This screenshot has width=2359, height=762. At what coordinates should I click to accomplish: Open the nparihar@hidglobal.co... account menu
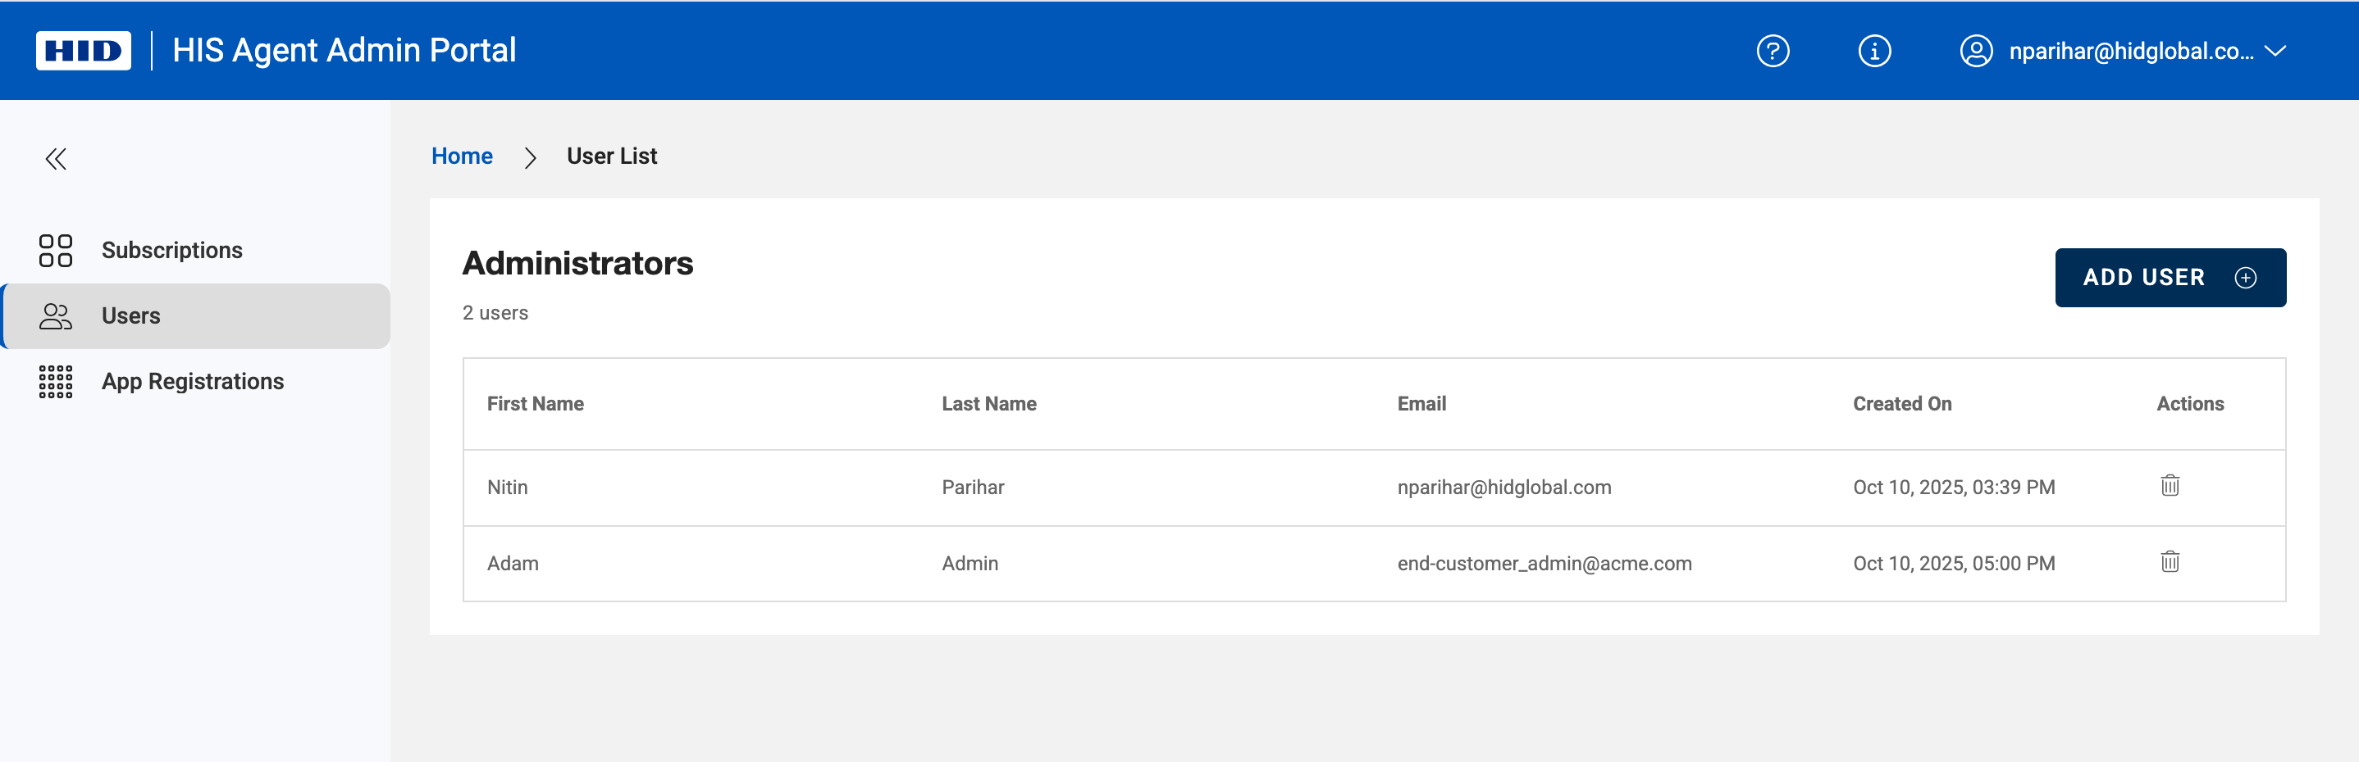click(2130, 52)
